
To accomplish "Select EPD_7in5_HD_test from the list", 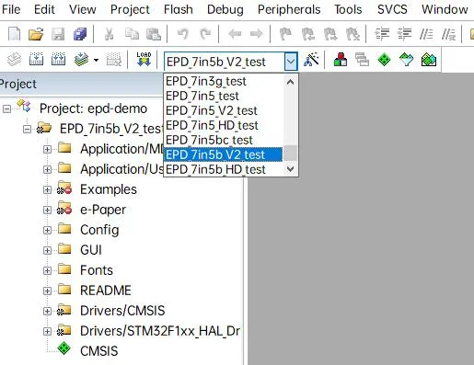I will tap(224, 126).
